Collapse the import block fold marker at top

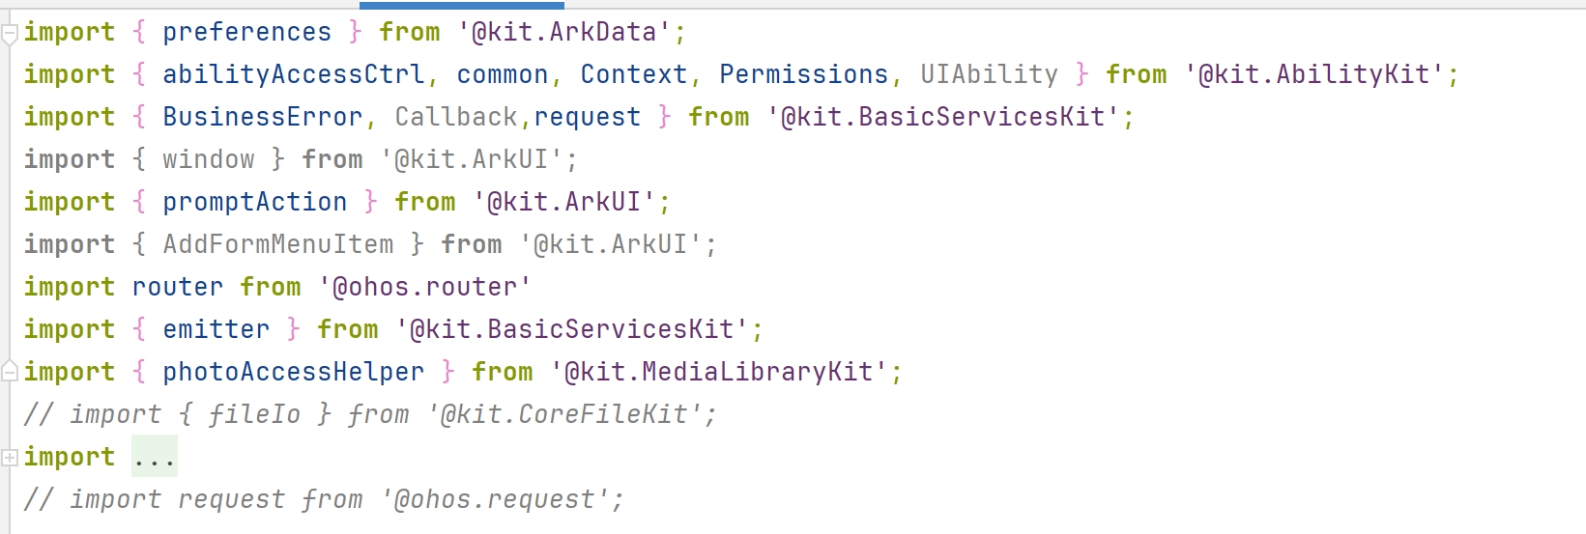[10, 35]
